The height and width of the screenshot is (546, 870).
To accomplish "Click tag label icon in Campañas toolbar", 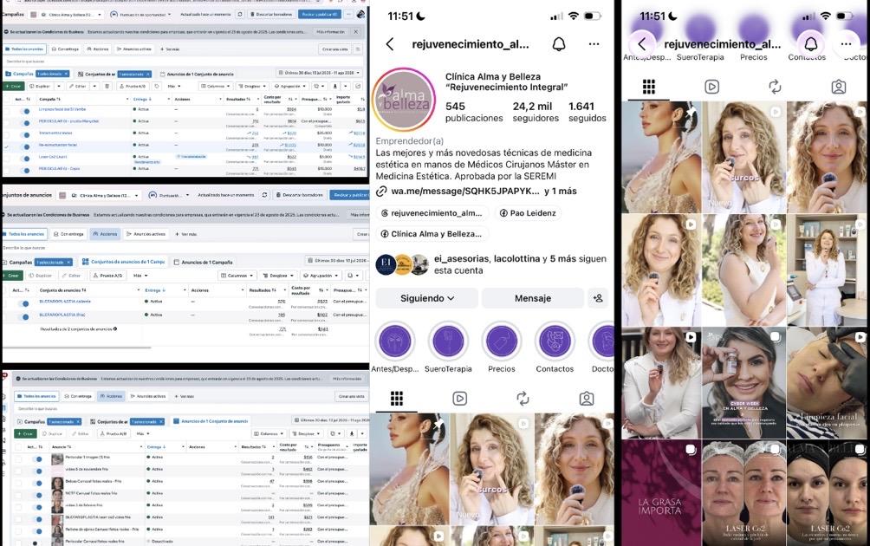I will click(x=157, y=86).
